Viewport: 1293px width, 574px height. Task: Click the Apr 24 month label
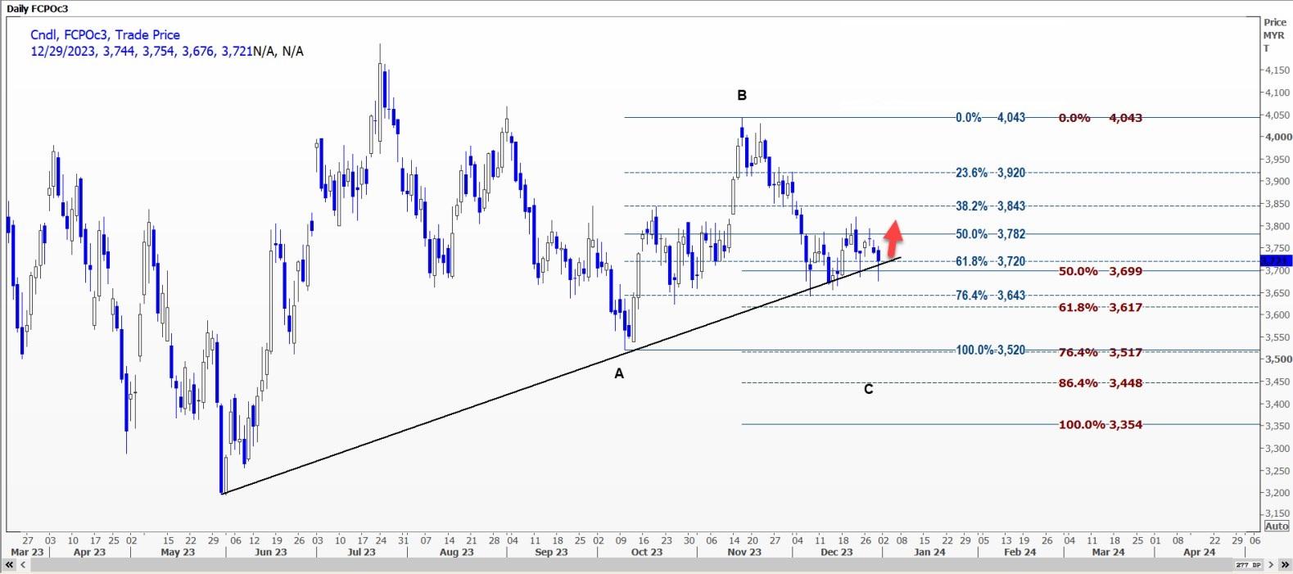1199,552
